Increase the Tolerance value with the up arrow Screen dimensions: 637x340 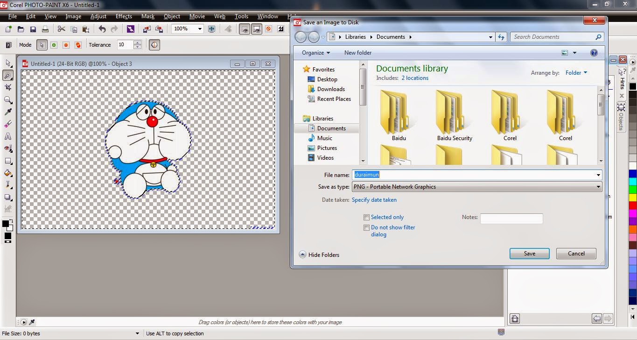pos(137,42)
